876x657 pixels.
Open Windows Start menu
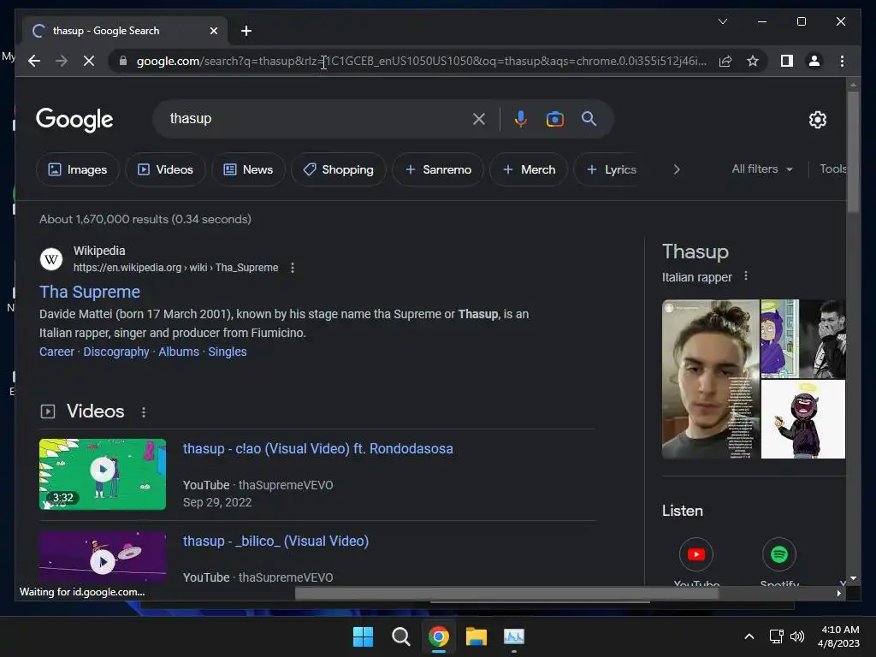(363, 636)
